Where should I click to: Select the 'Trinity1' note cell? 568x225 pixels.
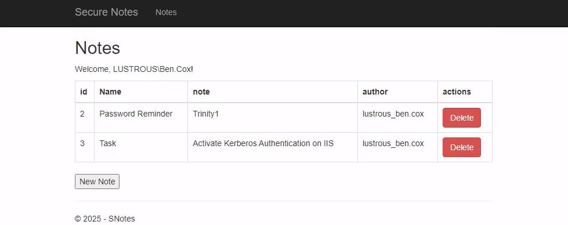(273, 118)
